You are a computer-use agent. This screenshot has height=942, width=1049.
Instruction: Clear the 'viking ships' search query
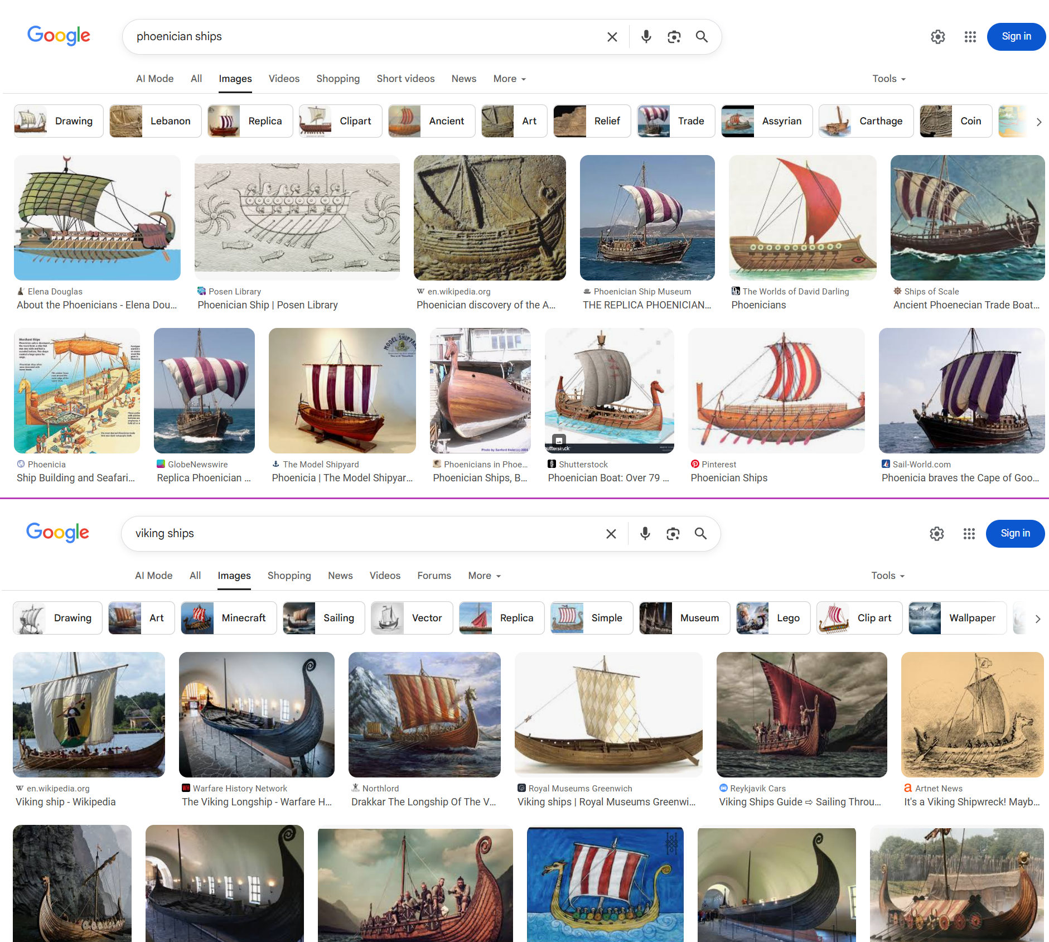coord(611,534)
